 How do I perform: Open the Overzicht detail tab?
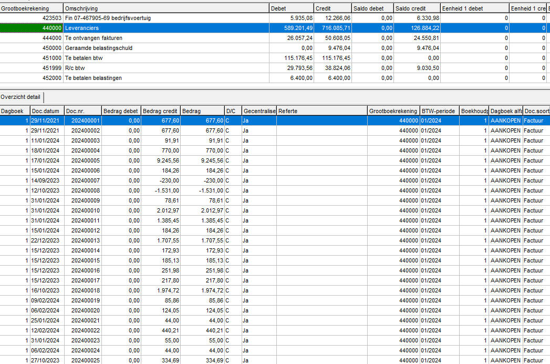(x=22, y=97)
